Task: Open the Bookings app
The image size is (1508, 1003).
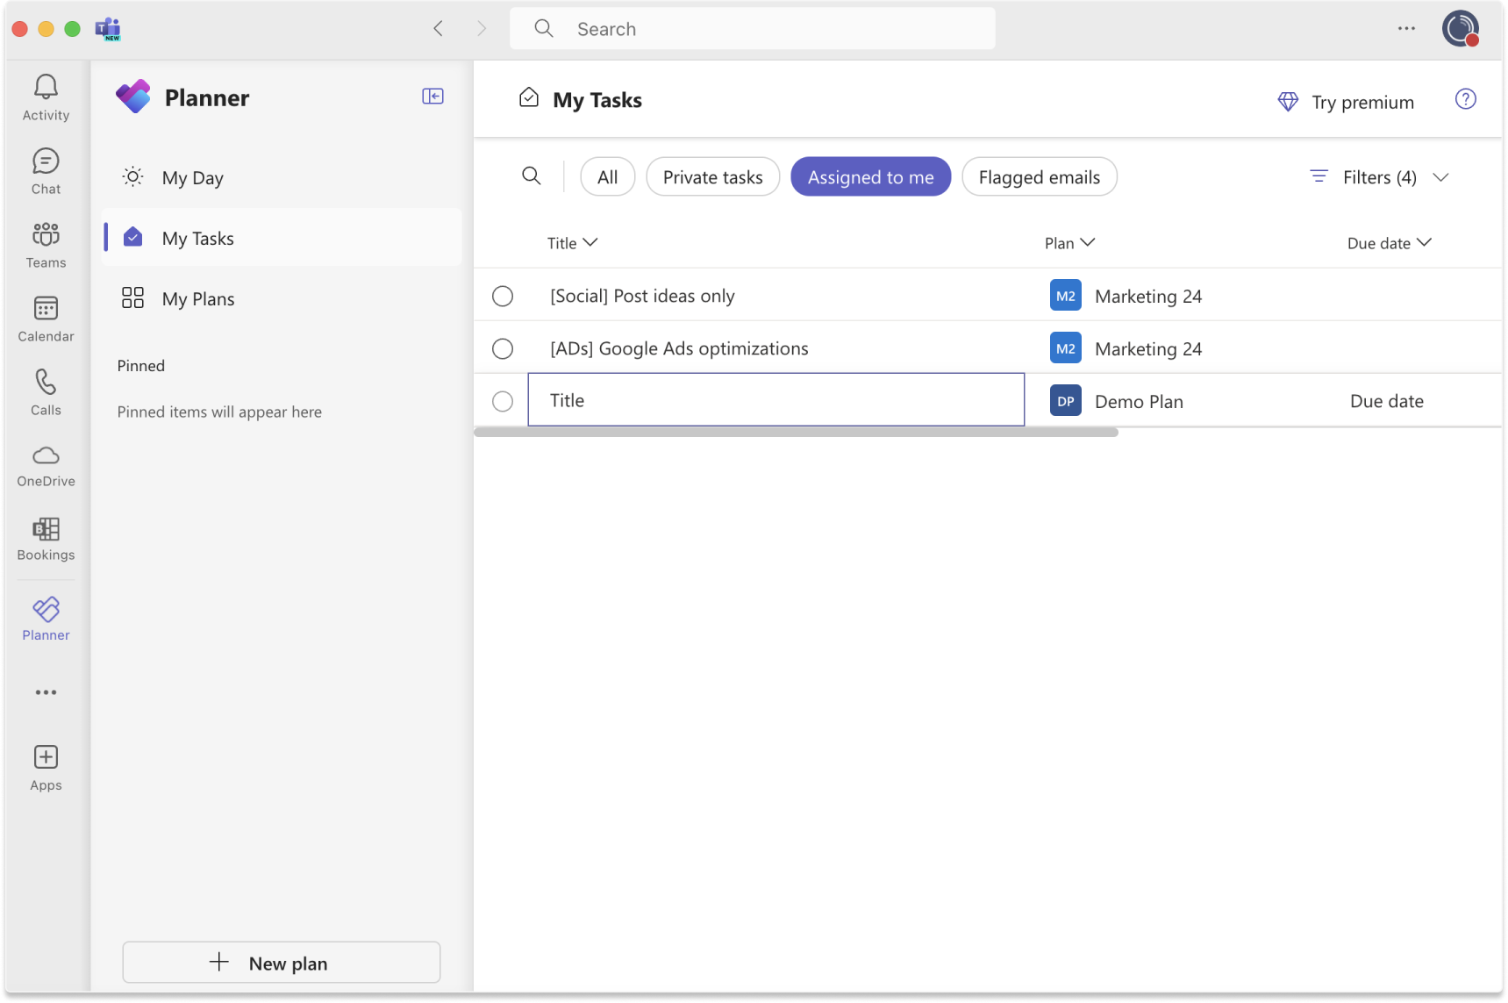Action: pos(45,539)
